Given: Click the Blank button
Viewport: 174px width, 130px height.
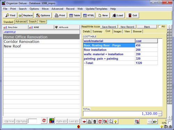Looking at the screenshot, I should coord(147,27).
